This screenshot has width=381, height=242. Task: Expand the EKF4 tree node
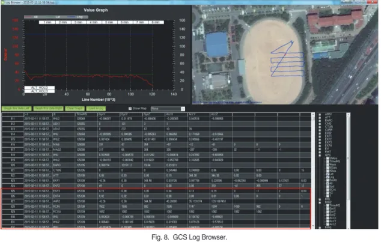[320, 146]
